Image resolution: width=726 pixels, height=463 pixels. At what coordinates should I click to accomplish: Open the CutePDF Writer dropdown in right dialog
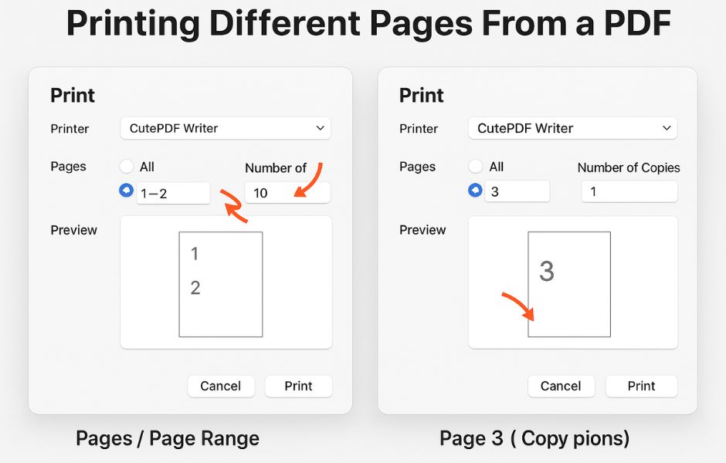(573, 128)
